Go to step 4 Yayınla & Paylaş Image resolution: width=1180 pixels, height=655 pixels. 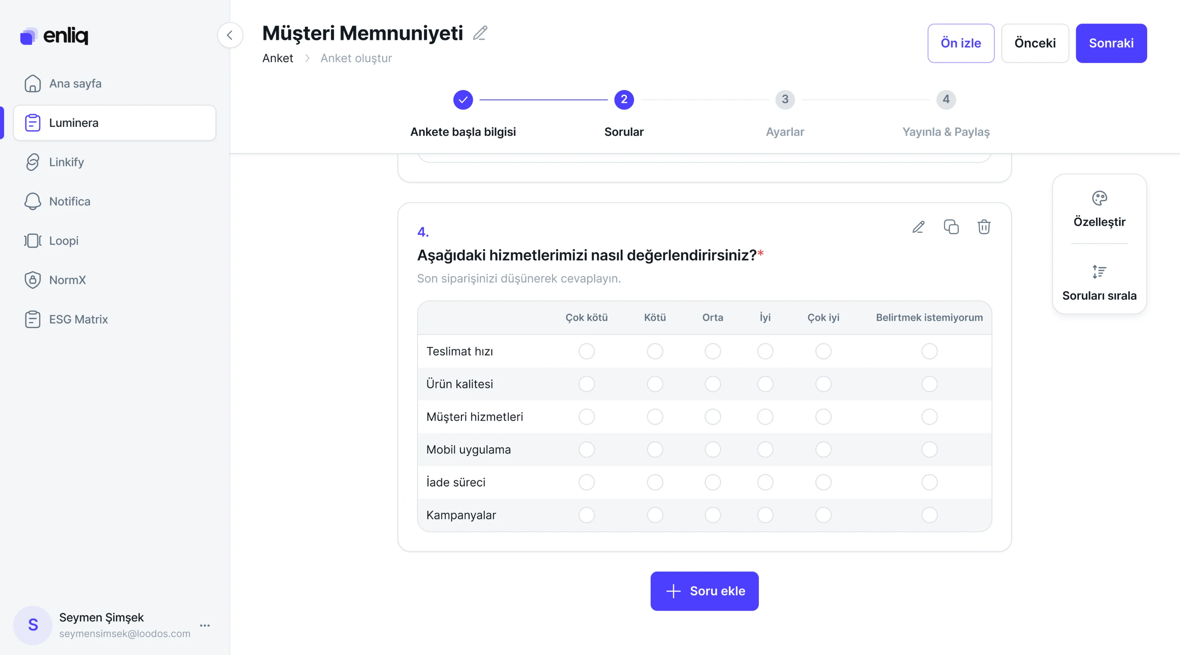946,99
